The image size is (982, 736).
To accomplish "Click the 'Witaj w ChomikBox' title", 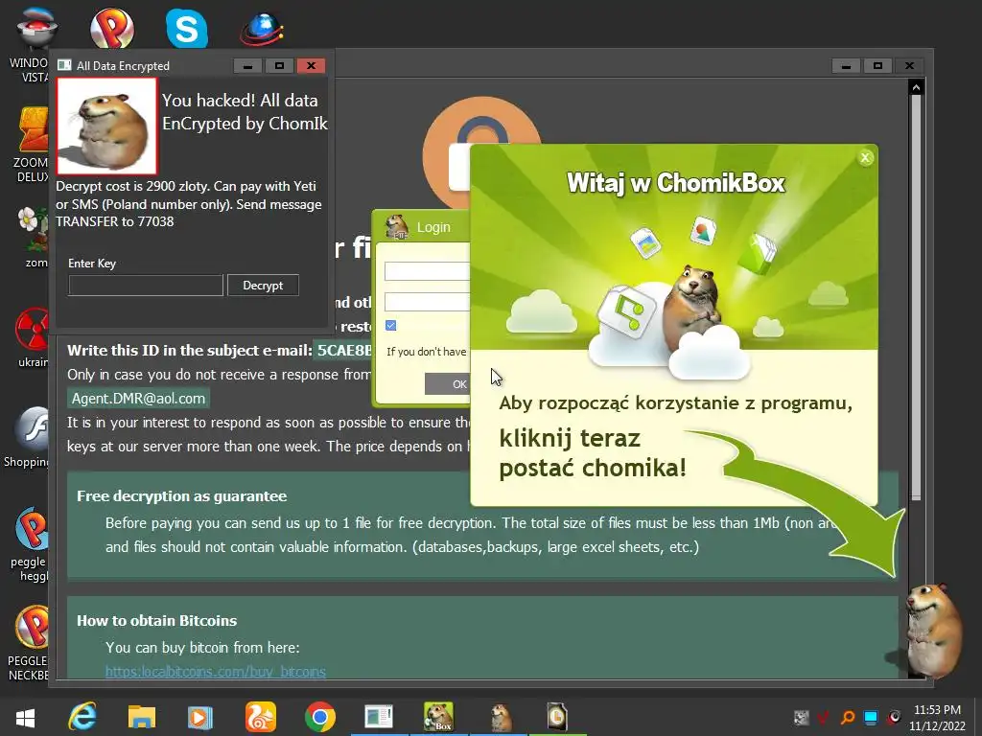I will (x=675, y=183).
